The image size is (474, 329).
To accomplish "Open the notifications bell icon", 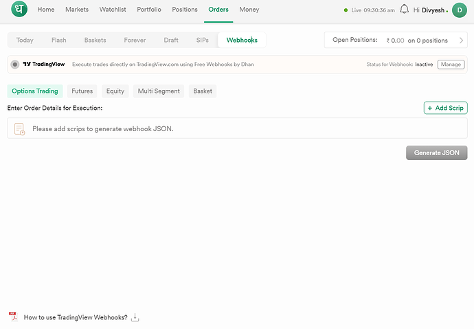I will pos(404,10).
